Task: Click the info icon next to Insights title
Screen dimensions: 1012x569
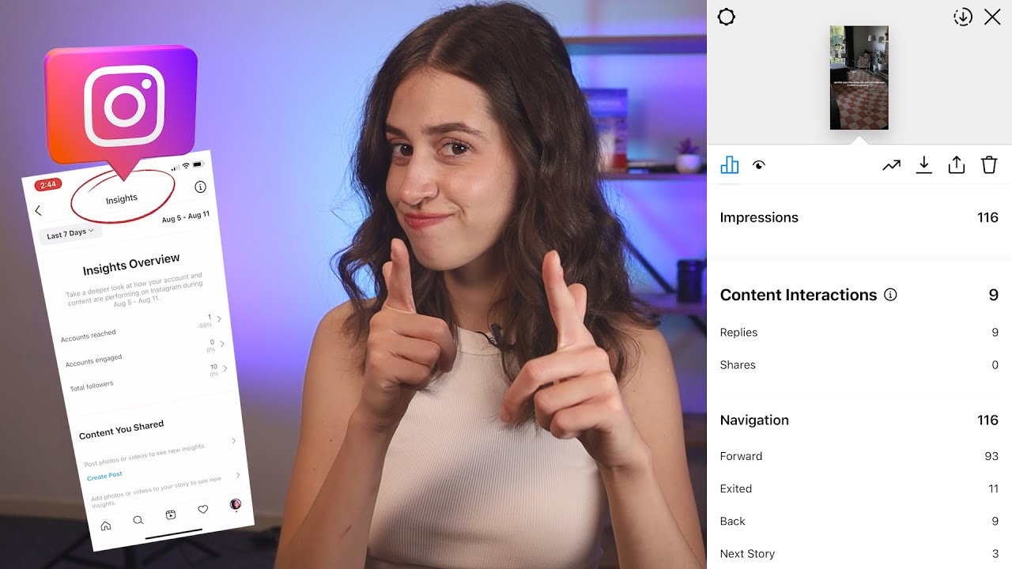Action: coord(200,187)
